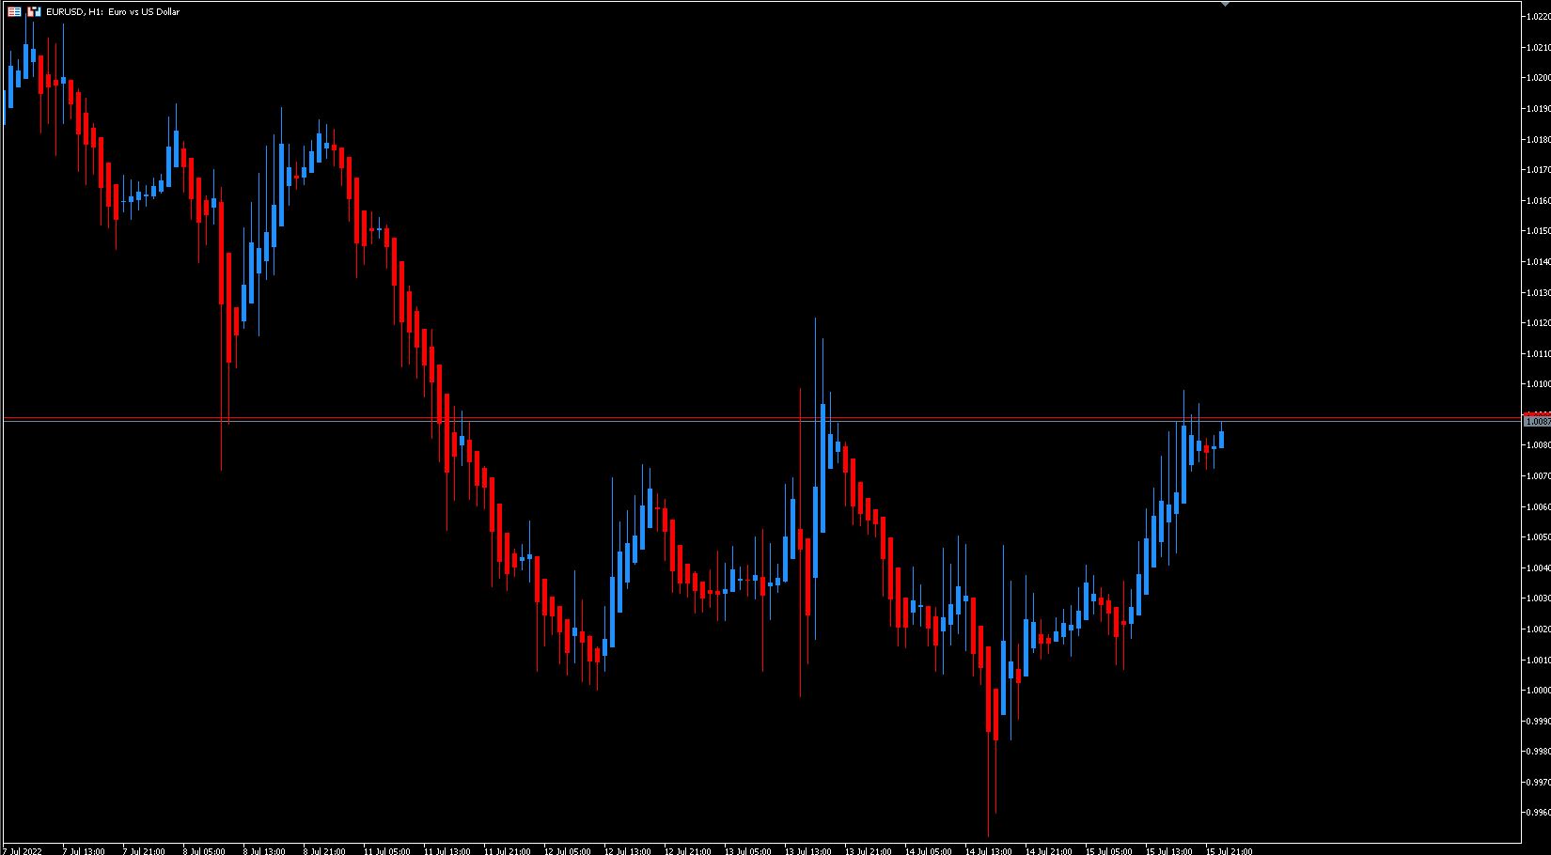Click the 8 Jul 13:00 time label
This screenshot has width=1551, height=855.
(264, 851)
